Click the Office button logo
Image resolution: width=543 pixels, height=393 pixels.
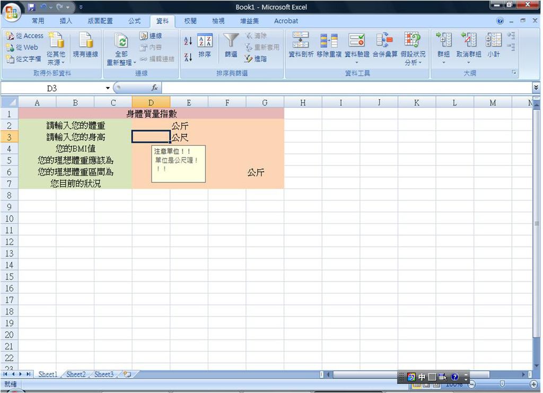11,12
